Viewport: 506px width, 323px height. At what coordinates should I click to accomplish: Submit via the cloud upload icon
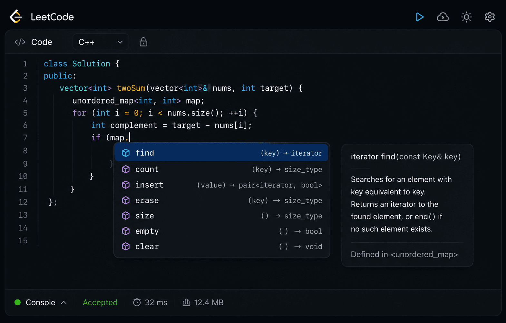(443, 17)
